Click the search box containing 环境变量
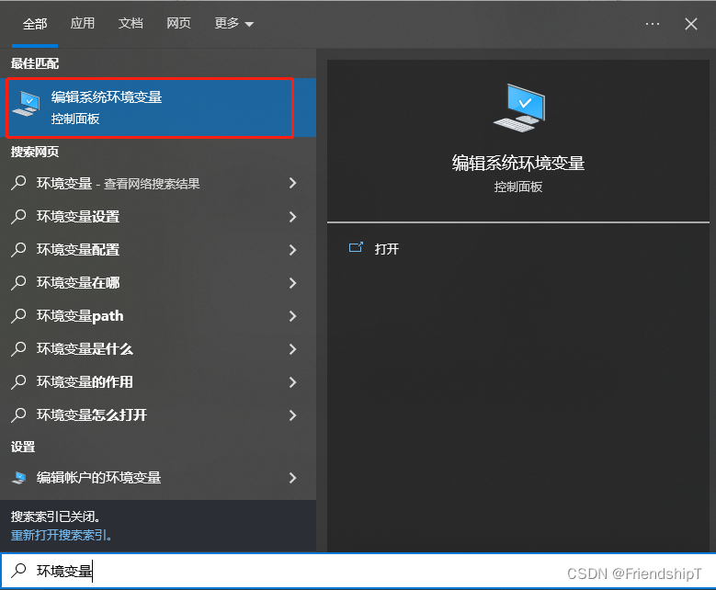 coord(358,571)
